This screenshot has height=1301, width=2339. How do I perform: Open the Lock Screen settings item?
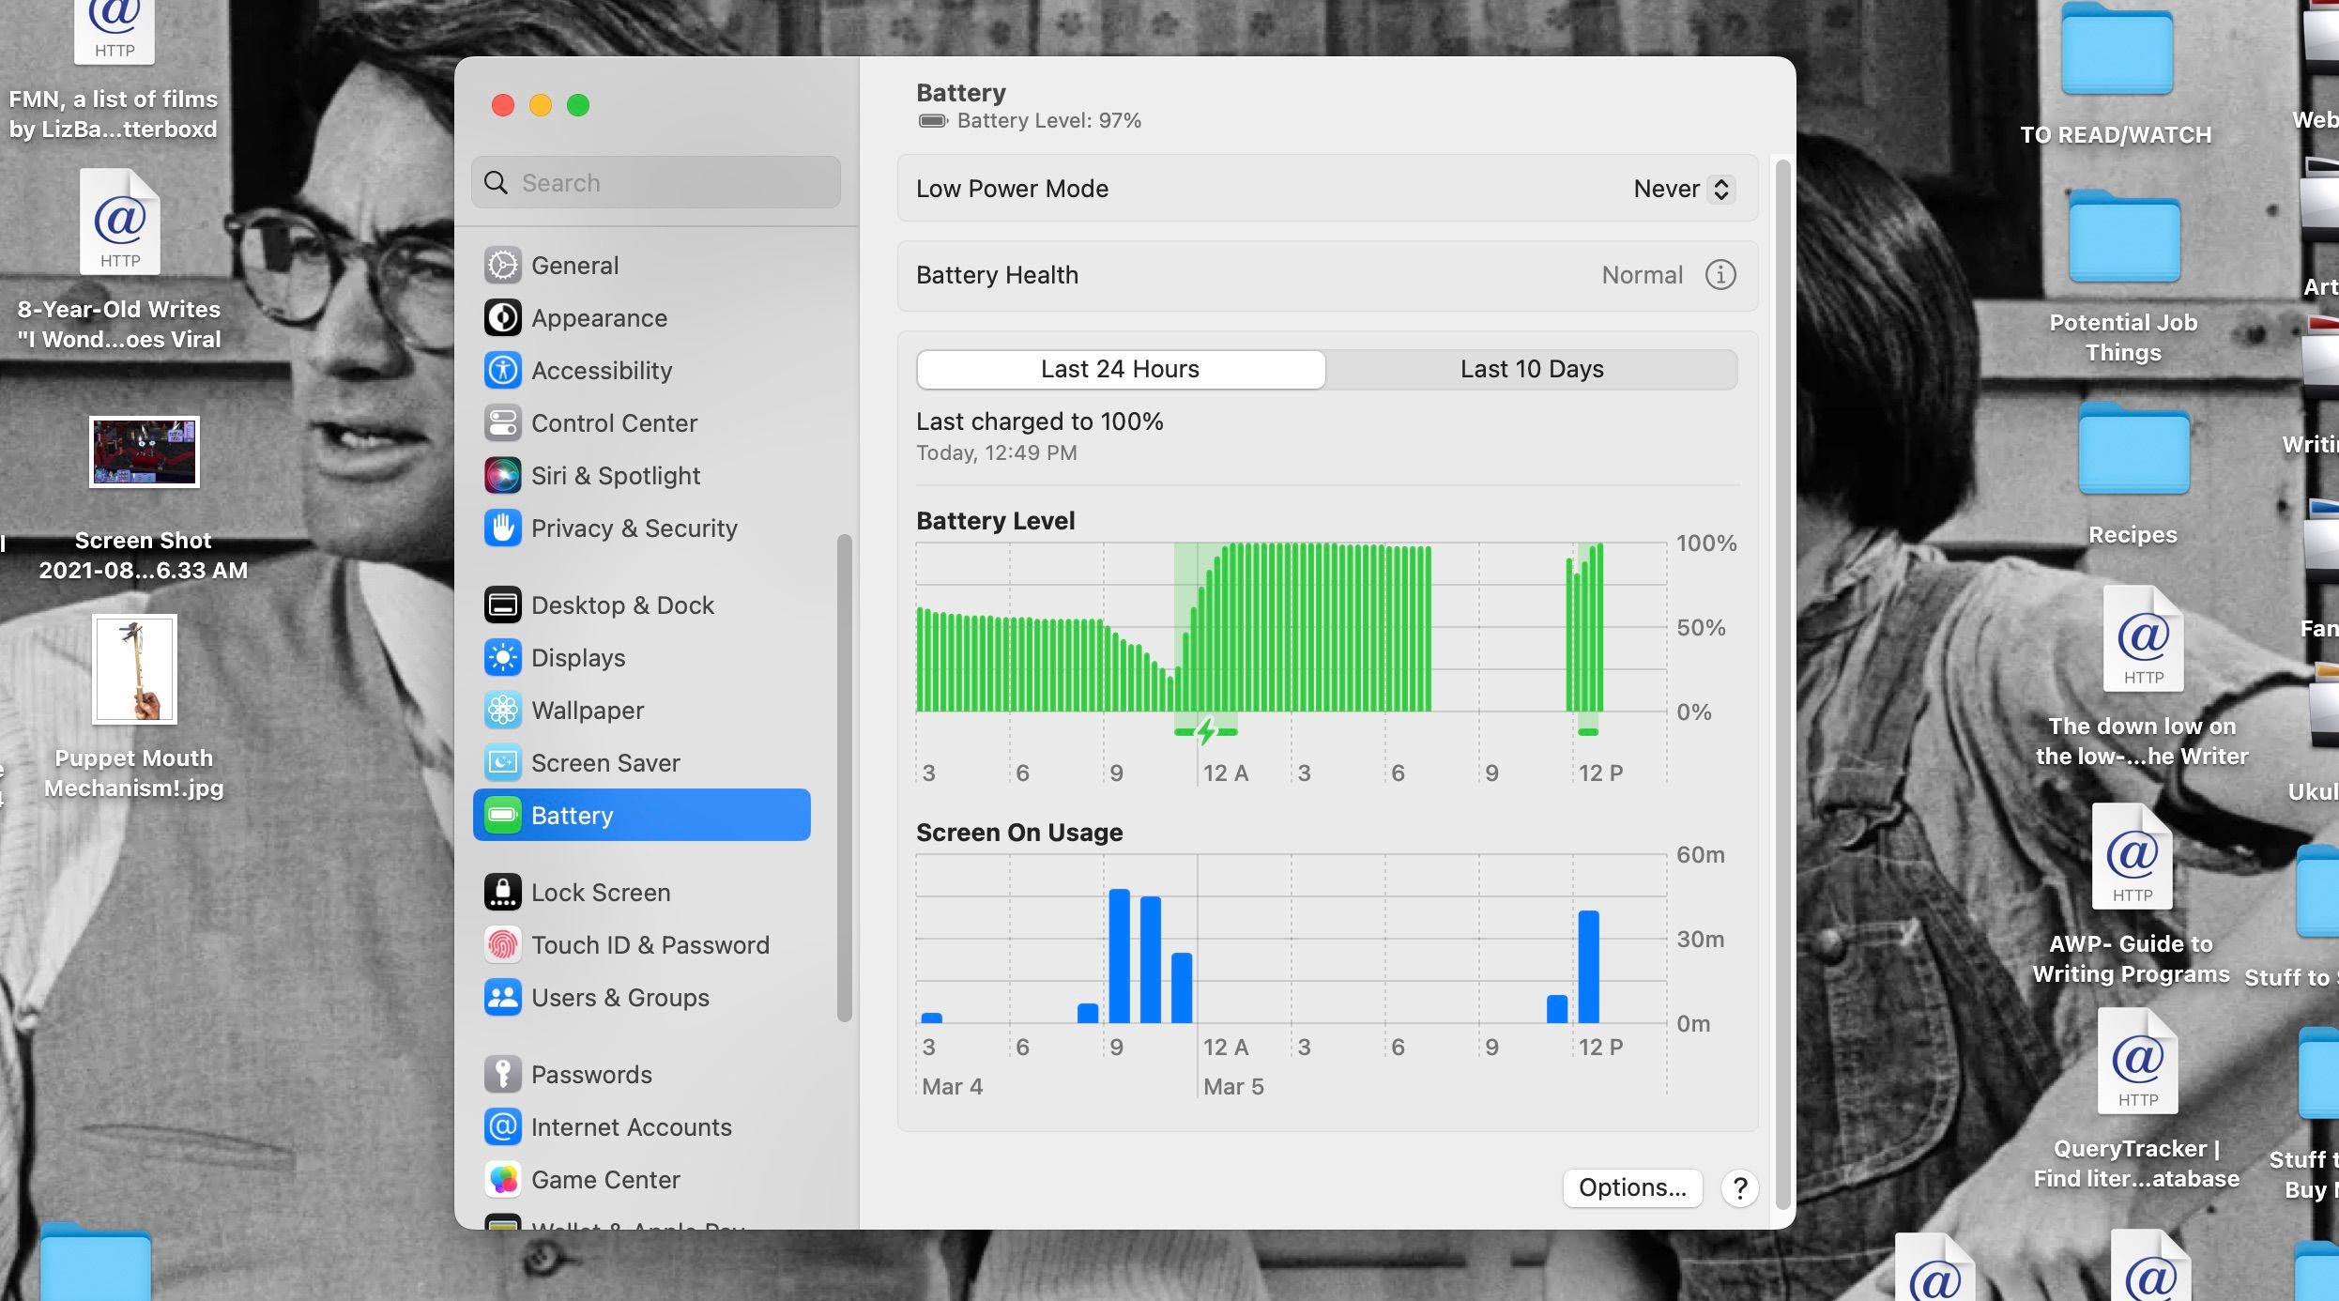tap(600, 893)
